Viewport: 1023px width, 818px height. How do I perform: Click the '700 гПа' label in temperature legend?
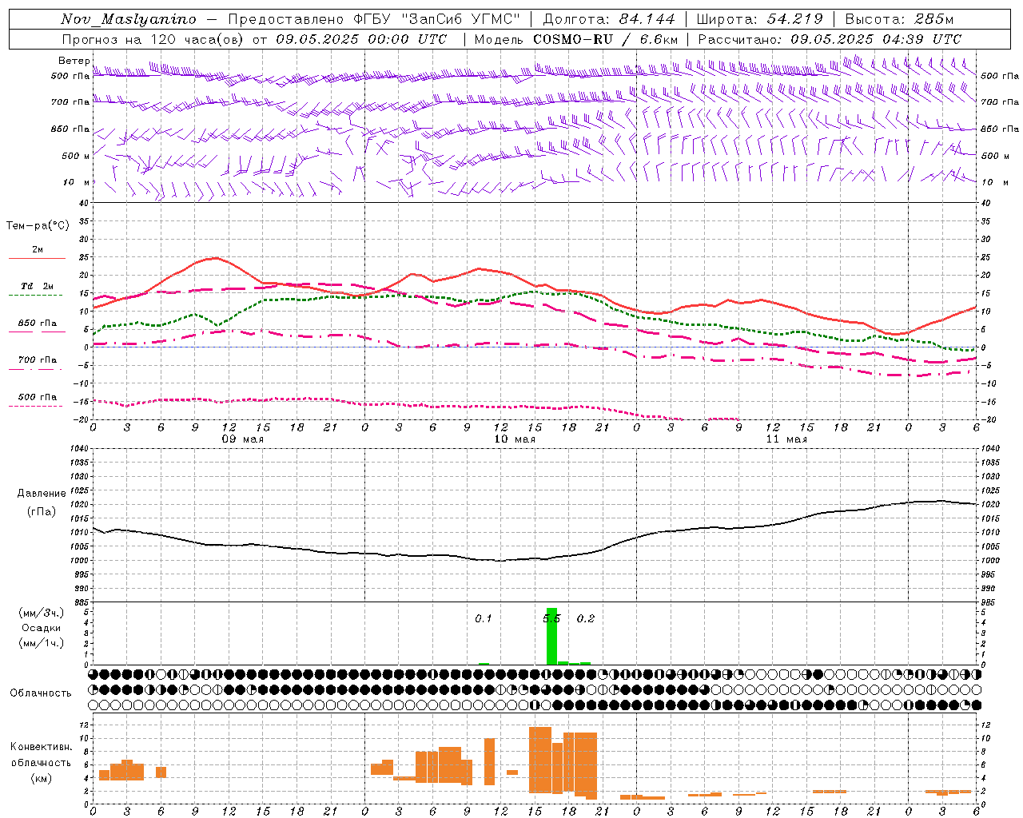(x=38, y=360)
